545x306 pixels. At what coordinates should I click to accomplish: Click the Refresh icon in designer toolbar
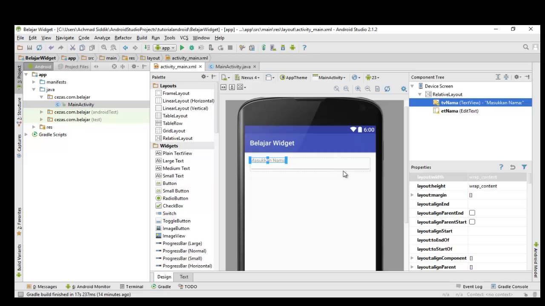387,88
